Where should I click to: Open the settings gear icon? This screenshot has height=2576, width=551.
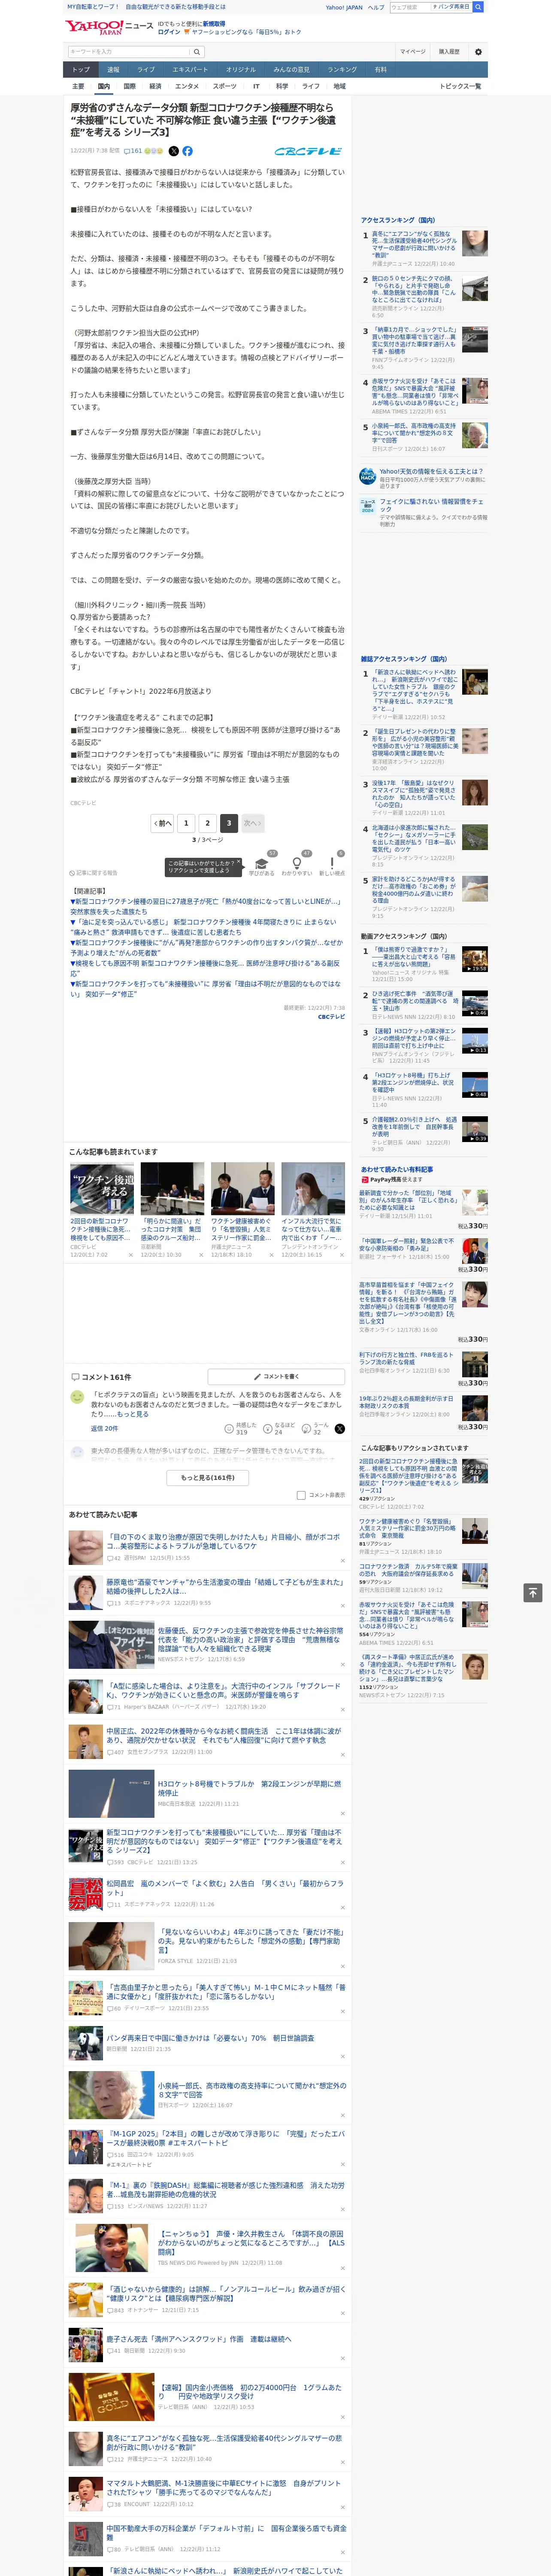[x=478, y=52]
